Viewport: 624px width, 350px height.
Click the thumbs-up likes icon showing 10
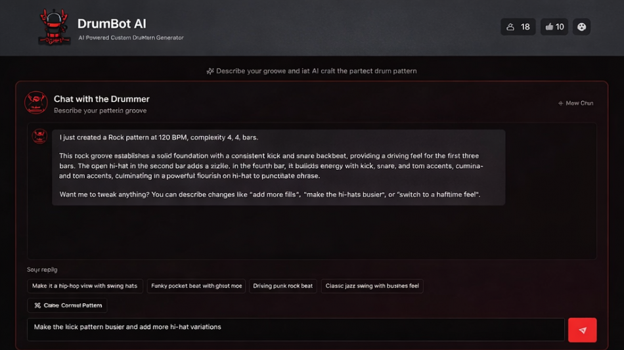(548, 27)
